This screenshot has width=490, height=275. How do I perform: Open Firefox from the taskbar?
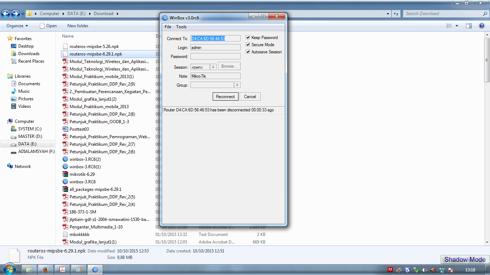(x=46, y=270)
